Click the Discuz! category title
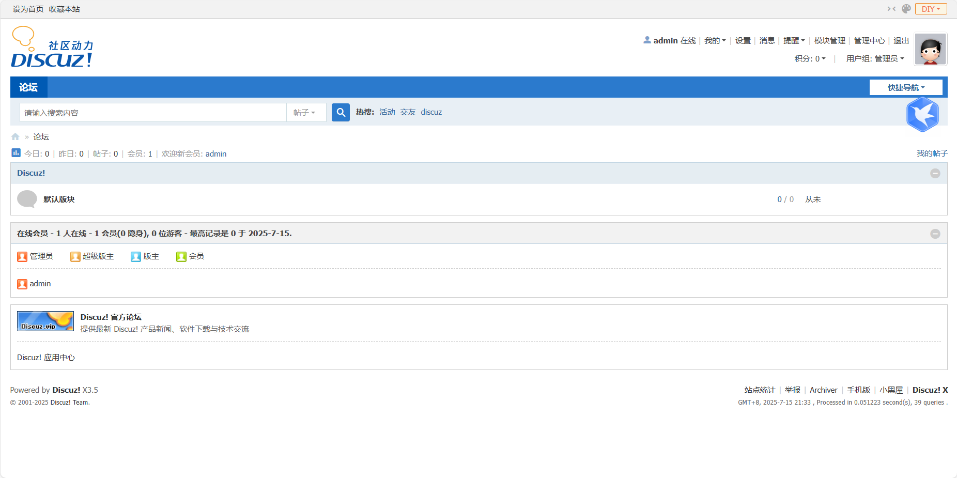Viewport: 957px width, 478px height. (x=31, y=173)
